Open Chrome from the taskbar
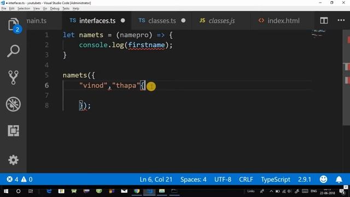The height and width of the screenshot is (197, 350). pos(137,191)
